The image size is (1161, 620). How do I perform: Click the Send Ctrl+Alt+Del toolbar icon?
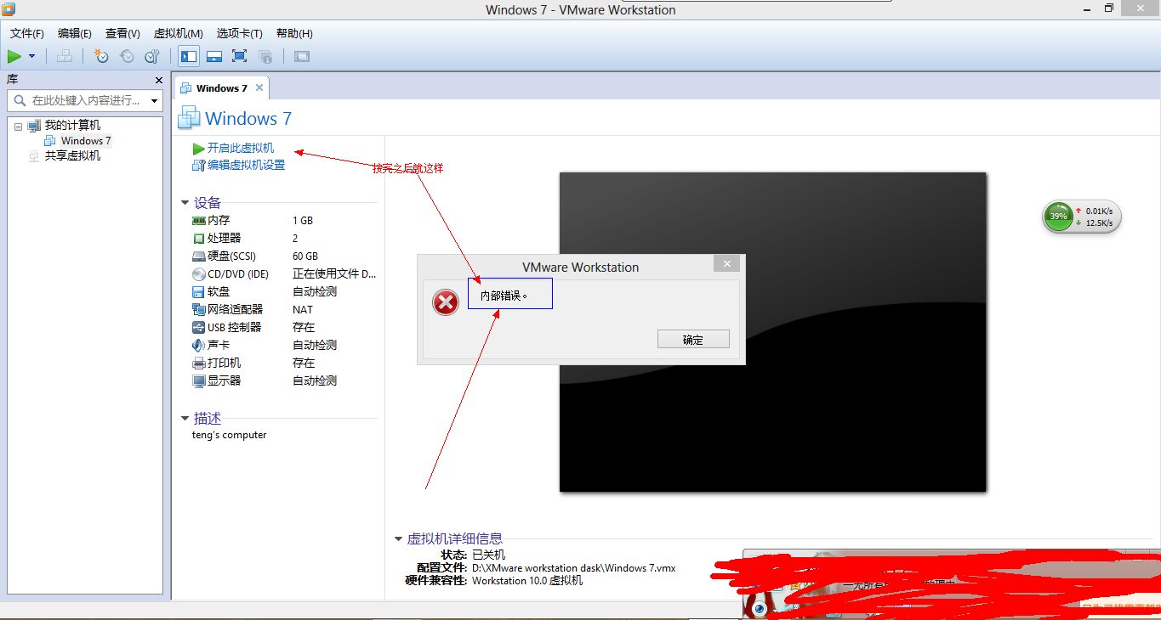coord(65,56)
